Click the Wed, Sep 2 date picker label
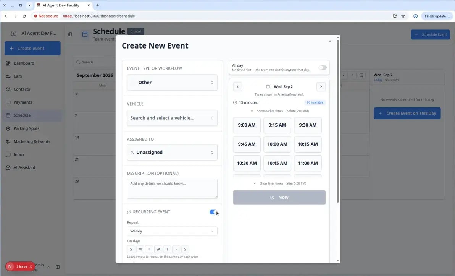Image resolution: width=455 pixels, height=276 pixels. [279, 86]
